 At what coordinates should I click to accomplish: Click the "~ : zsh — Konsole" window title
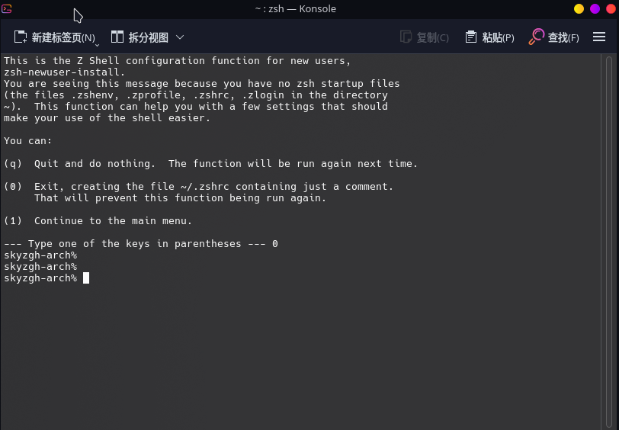pyautogui.click(x=295, y=8)
